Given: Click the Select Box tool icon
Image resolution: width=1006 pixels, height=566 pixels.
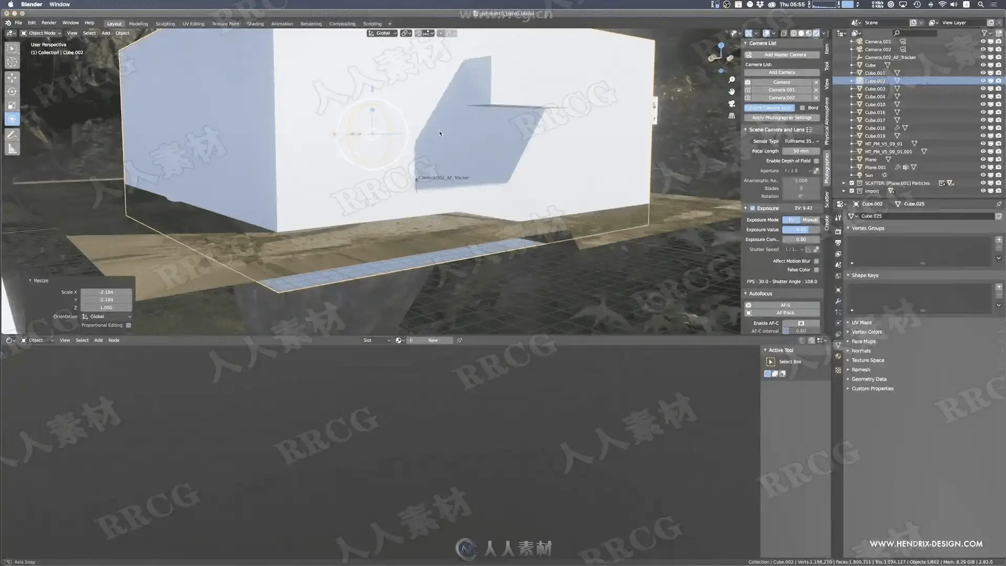Looking at the screenshot, I should (x=12, y=48).
